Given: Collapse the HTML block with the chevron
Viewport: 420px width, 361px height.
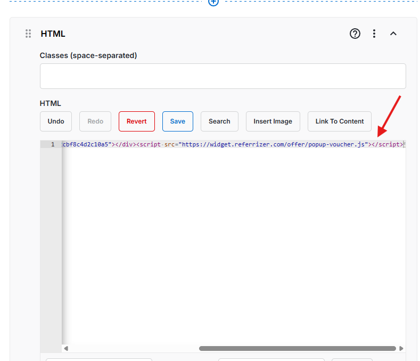Looking at the screenshot, I should 393,34.
